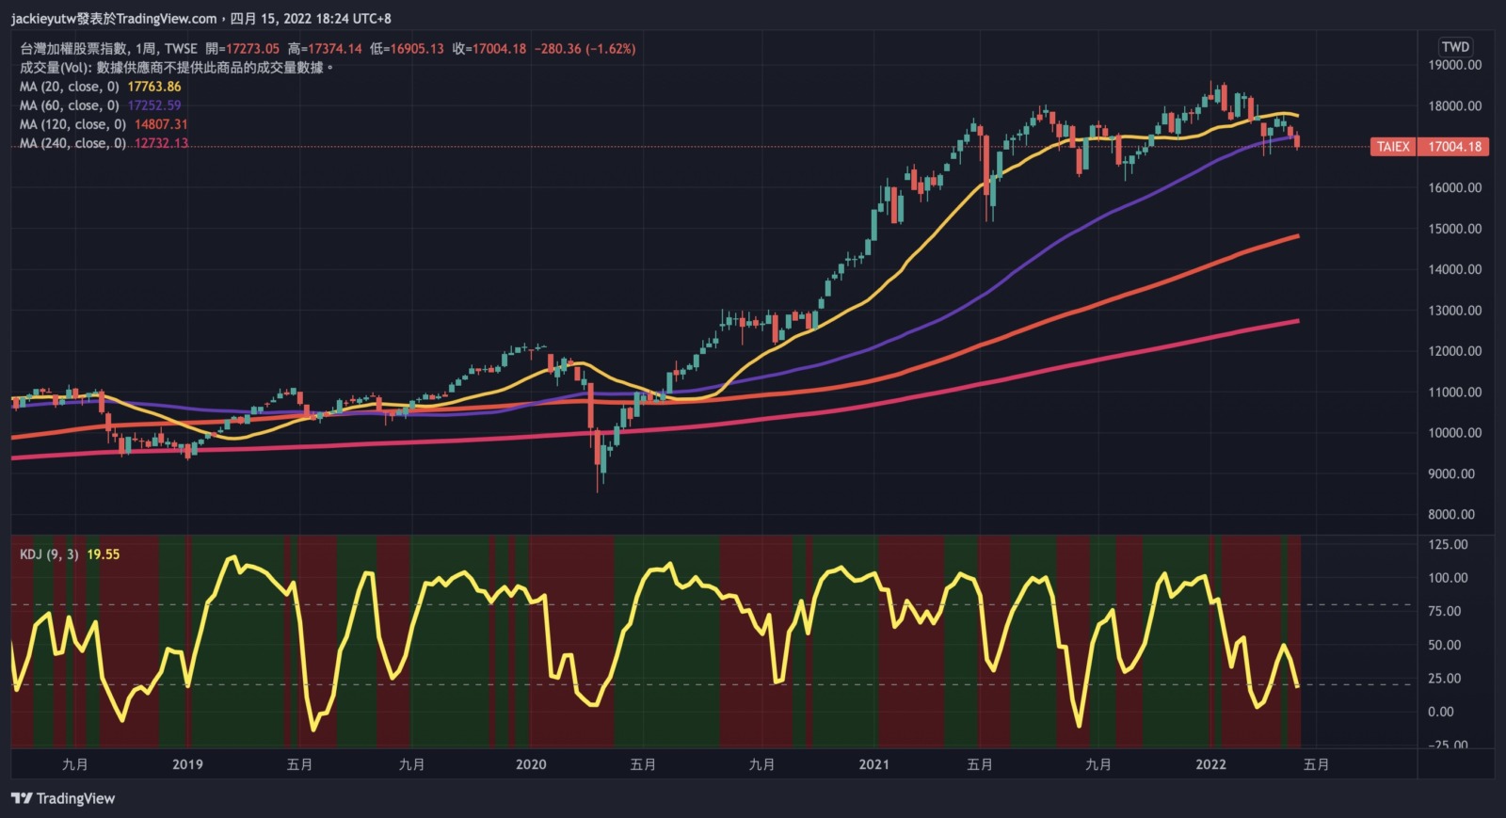
Task: Click the MA (240, close, 0) legend entry
Action: 74,143
